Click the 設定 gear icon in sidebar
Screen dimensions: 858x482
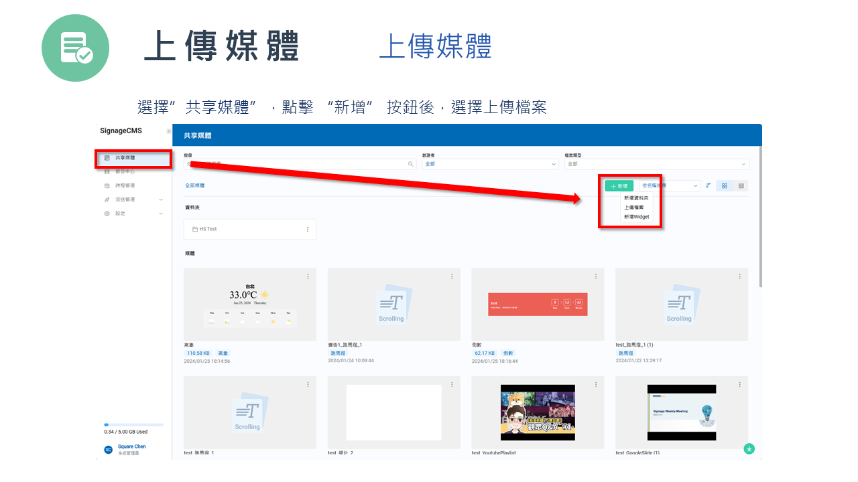(107, 213)
